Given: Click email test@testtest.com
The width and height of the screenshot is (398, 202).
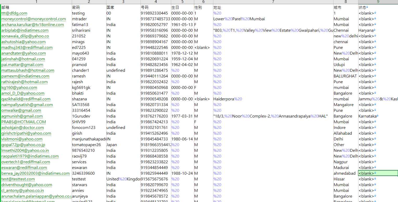Looking at the screenshot, I should 18,179.
